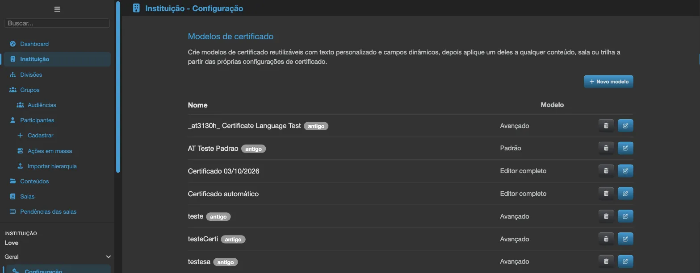Click the Certificado automático name
The width and height of the screenshot is (700, 273).
(x=223, y=194)
